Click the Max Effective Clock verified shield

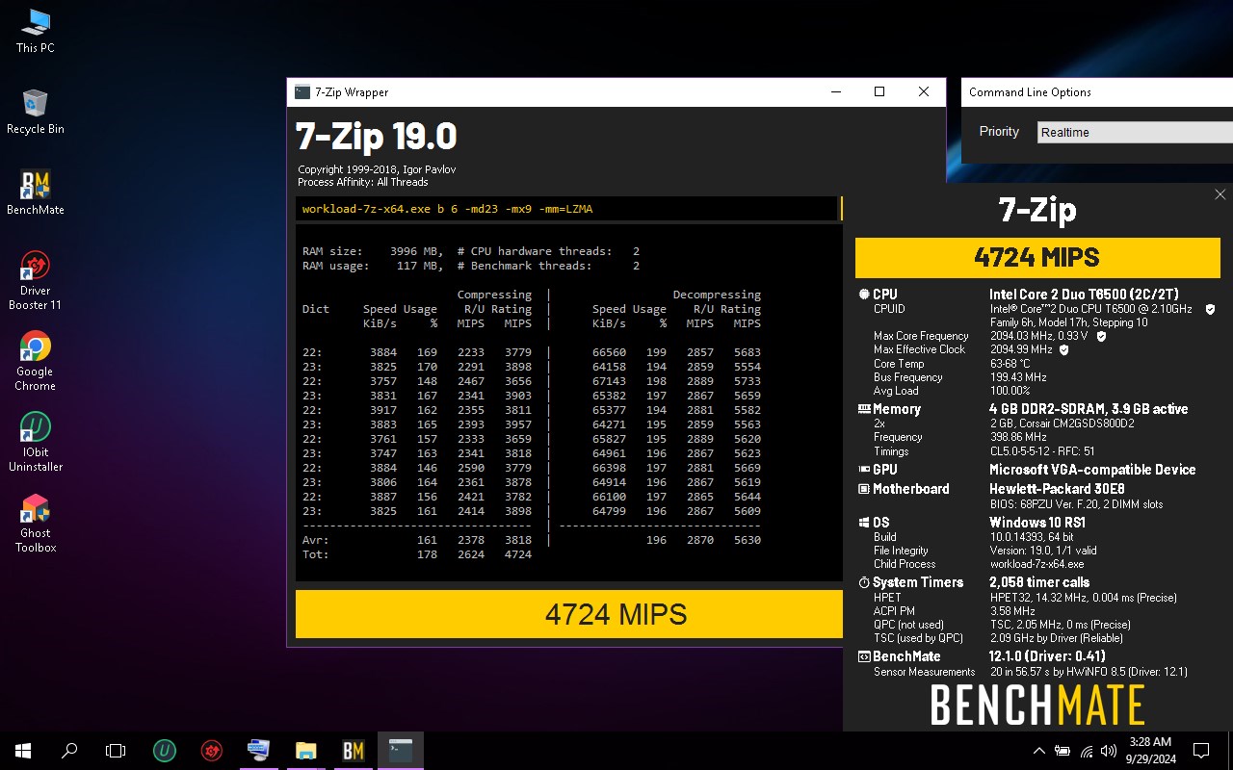click(x=1064, y=349)
